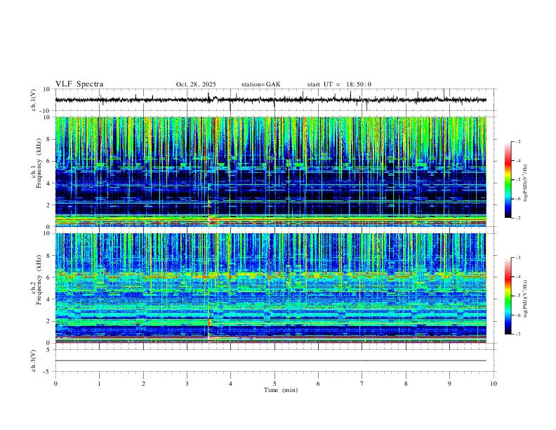Click the 'Oct. 28, 2025' date label
Image resolution: width=556 pixels, height=430 pixels.
pos(196,84)
